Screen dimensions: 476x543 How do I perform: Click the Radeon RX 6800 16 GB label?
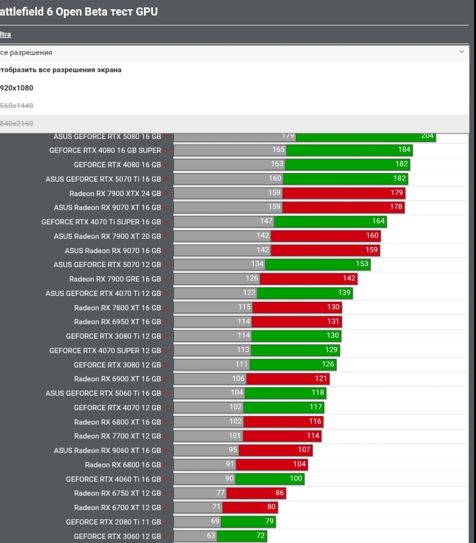(123, 465)
